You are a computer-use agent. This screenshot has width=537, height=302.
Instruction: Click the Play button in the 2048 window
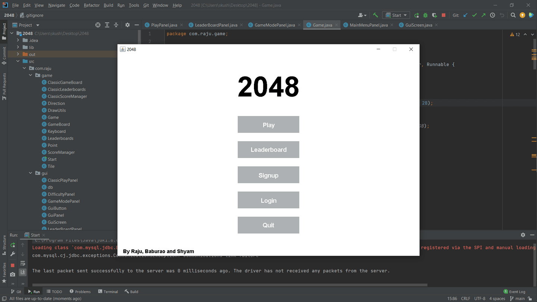tap(268, 125)
